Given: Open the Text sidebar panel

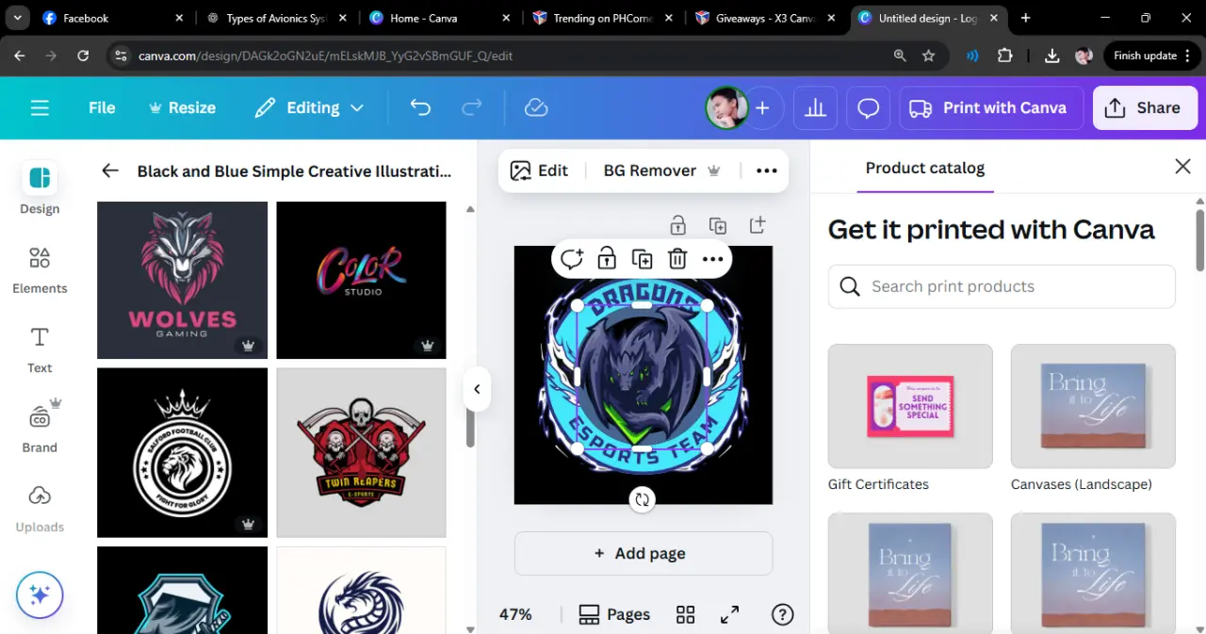Looking at the screenshot, I should point(40,350).
